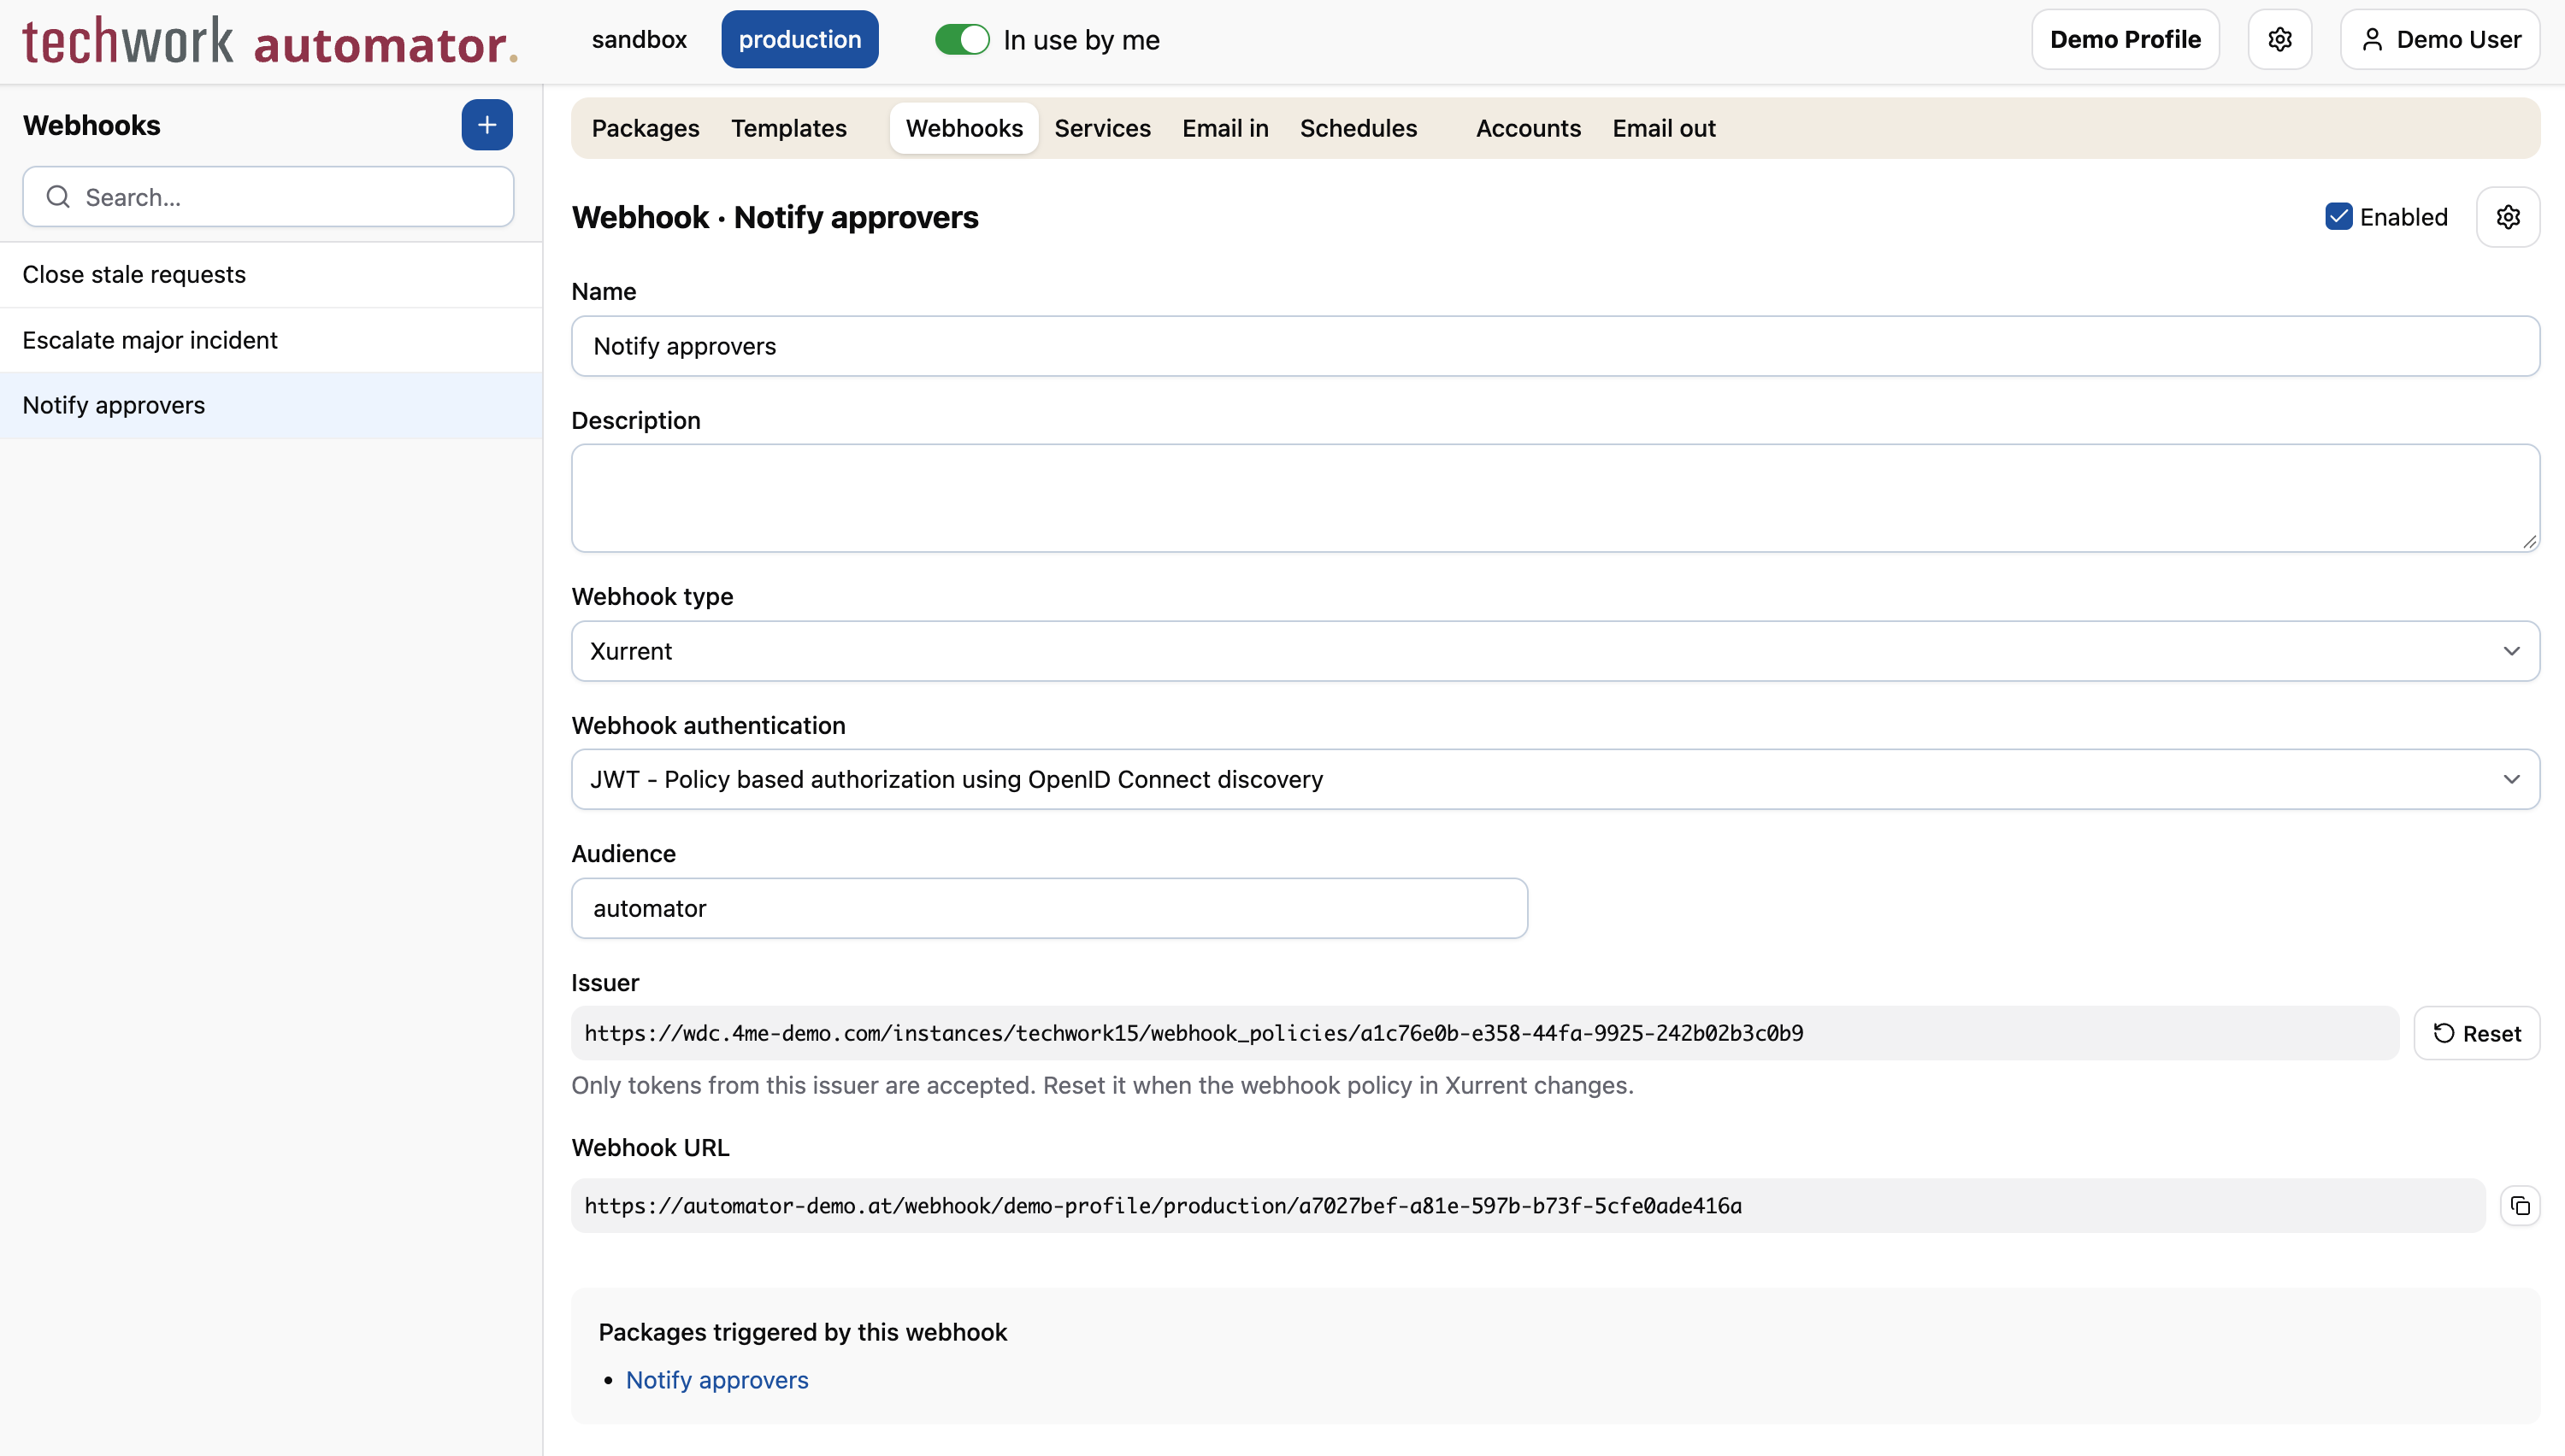Click into the Name input field
This screenshot has width=2565, height=1456.
1555,346
